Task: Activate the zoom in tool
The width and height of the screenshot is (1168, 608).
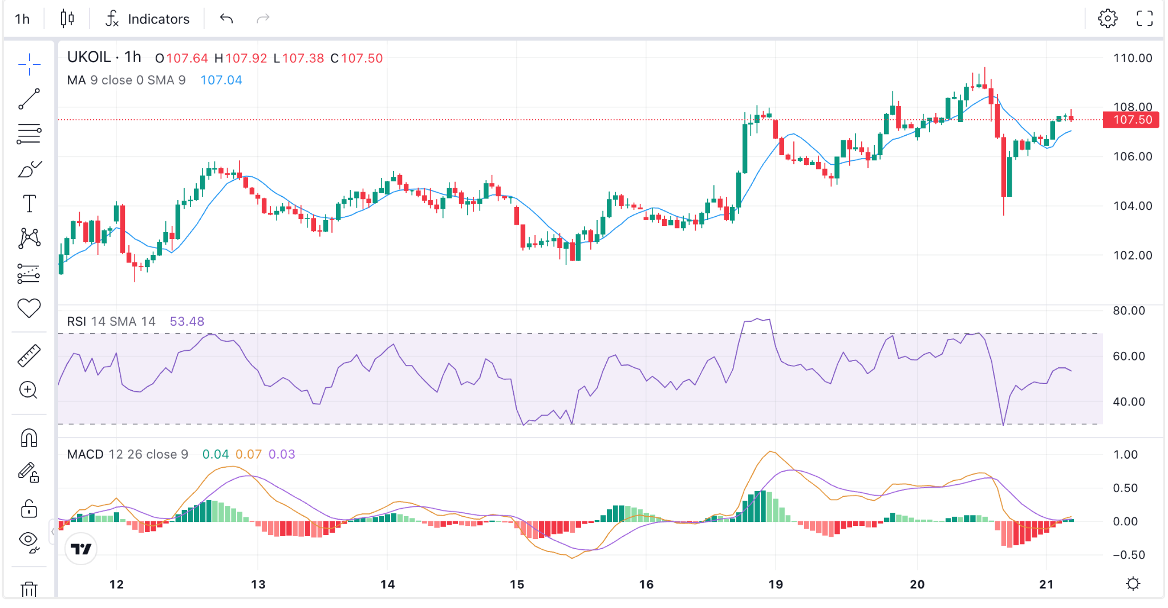Action: click(29, 390)
